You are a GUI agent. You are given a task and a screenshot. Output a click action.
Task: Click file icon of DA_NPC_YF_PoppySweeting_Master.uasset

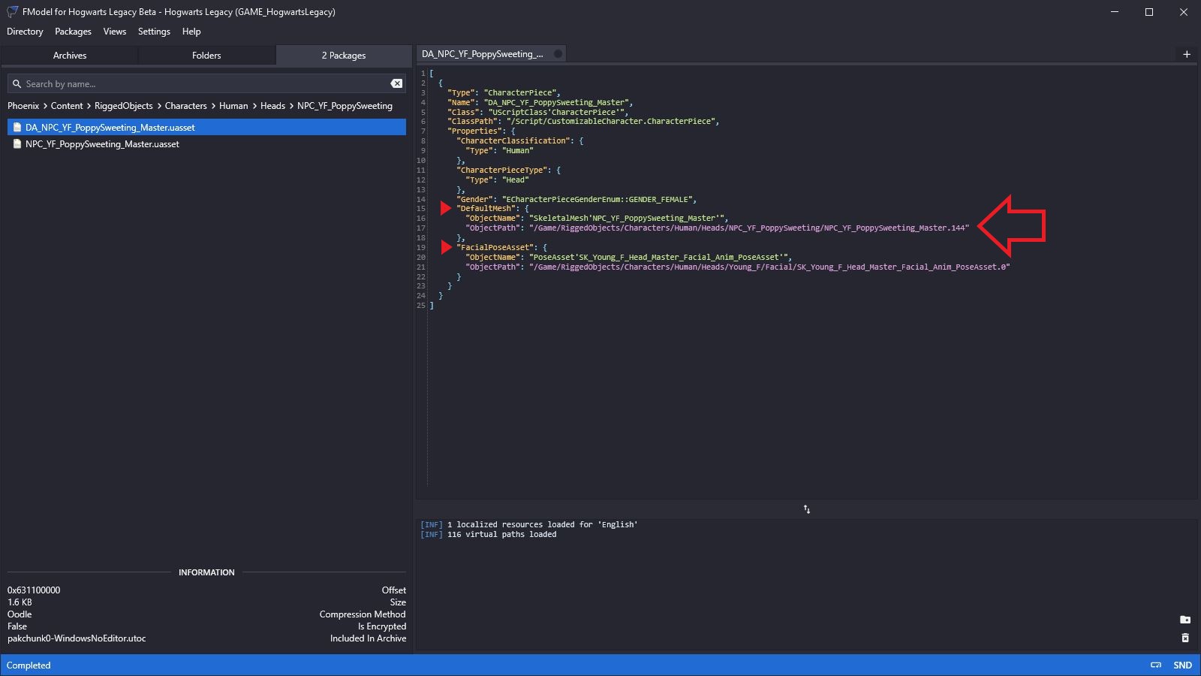click(x=17, y=128)
